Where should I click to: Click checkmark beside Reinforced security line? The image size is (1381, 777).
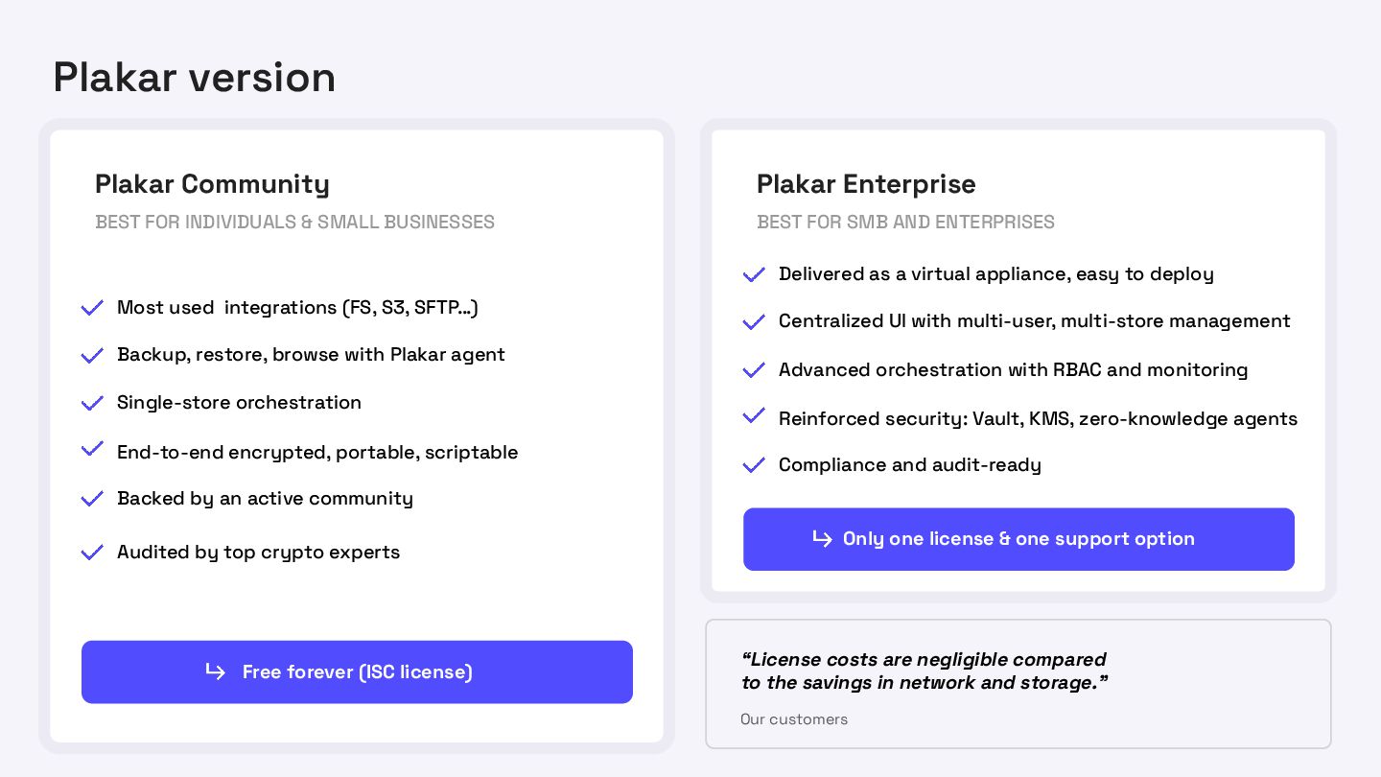tap(754, 416)
